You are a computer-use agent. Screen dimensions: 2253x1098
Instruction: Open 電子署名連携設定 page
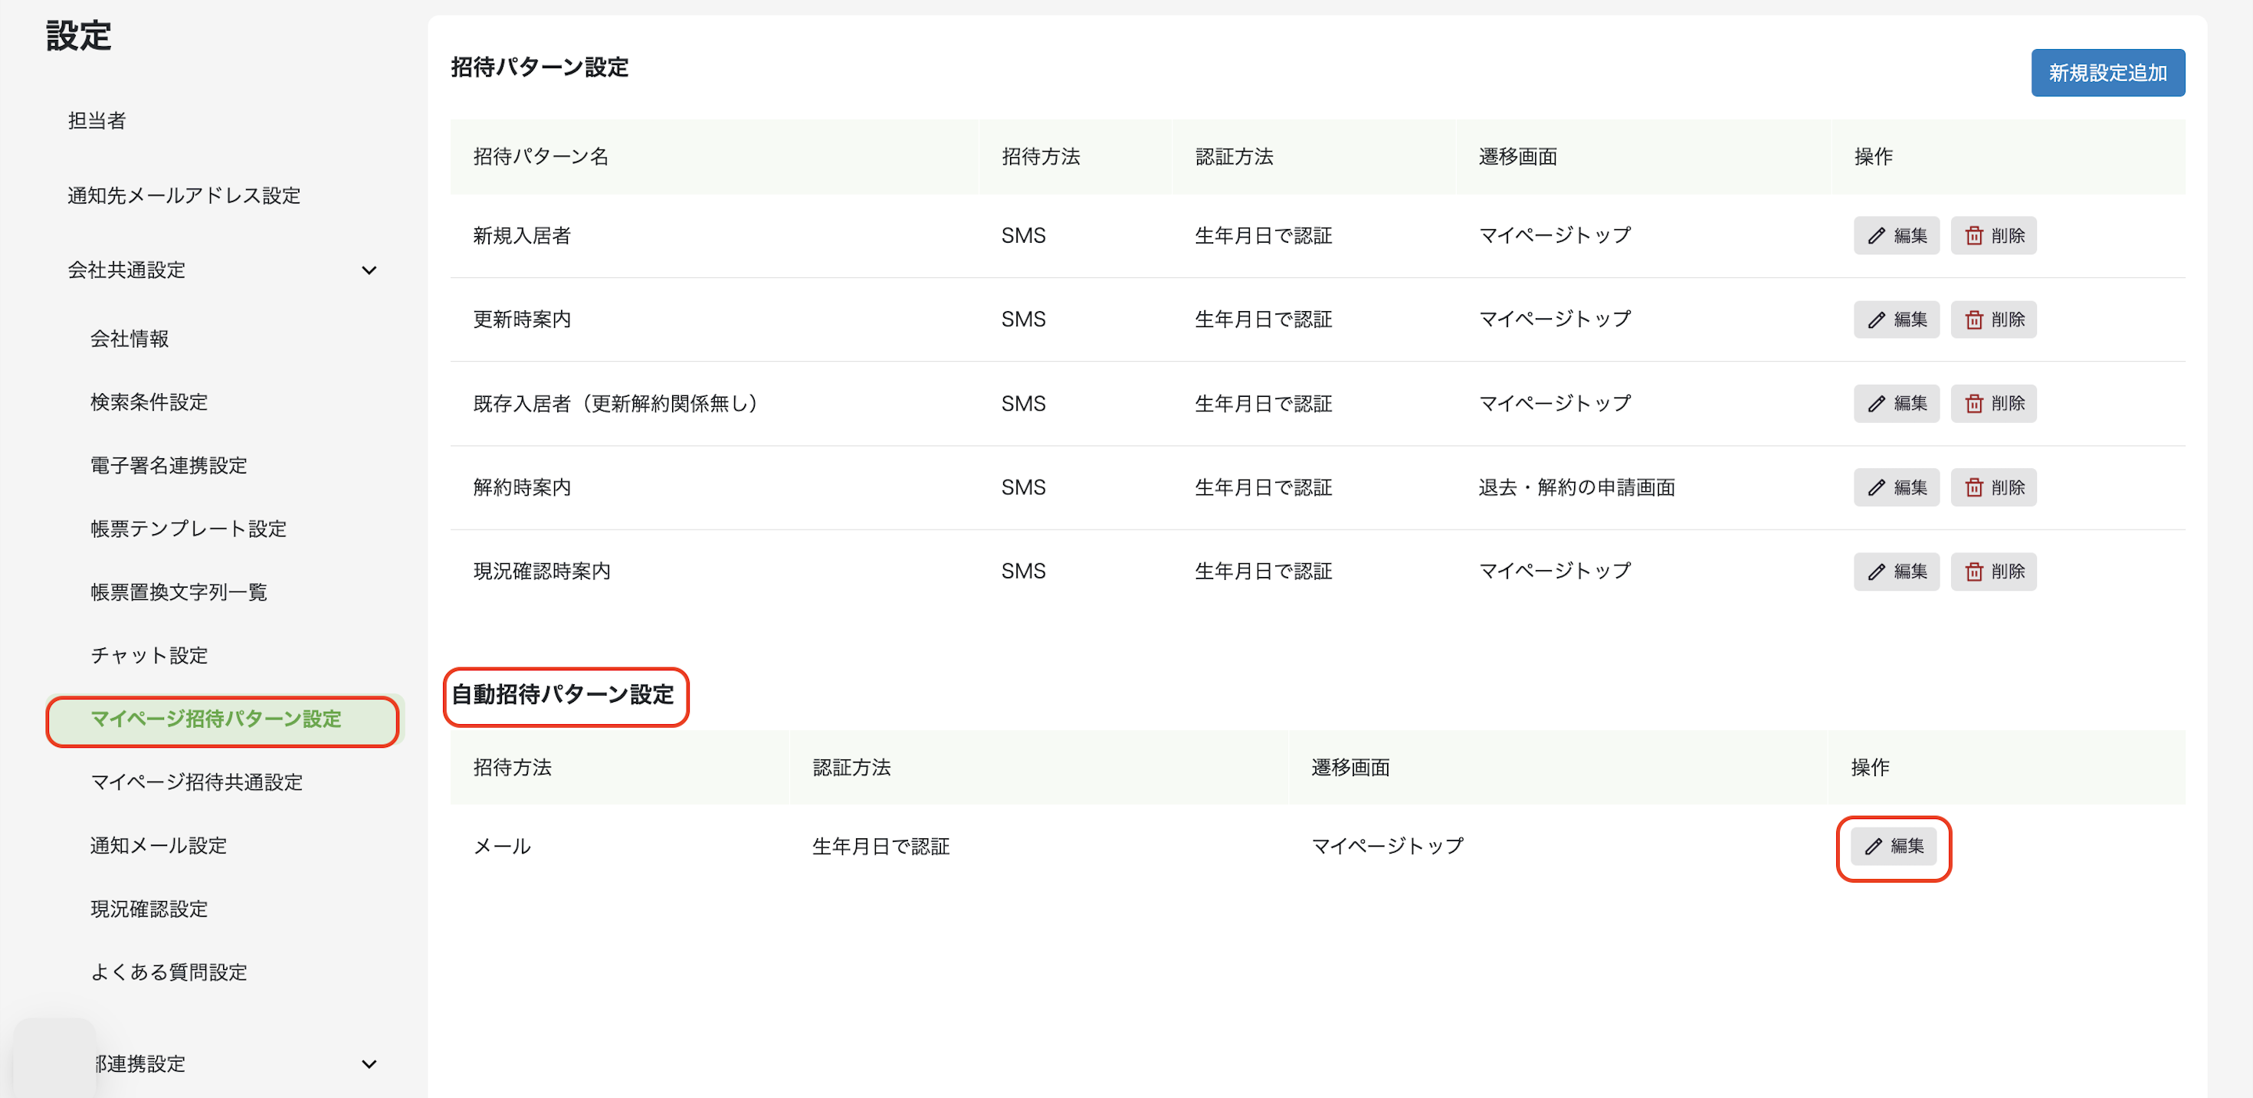169,465
